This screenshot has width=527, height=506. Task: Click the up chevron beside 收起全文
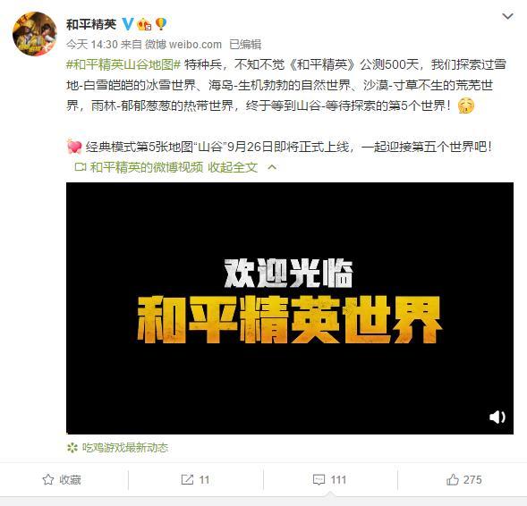(x=272, y=167)
